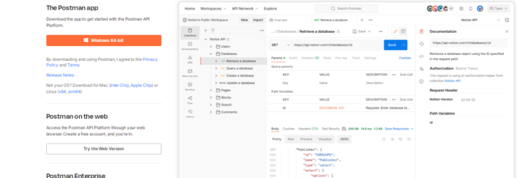This screenshot has width=531, height=178.
Task: Select the Raw response view
Action: pos(291,139)
